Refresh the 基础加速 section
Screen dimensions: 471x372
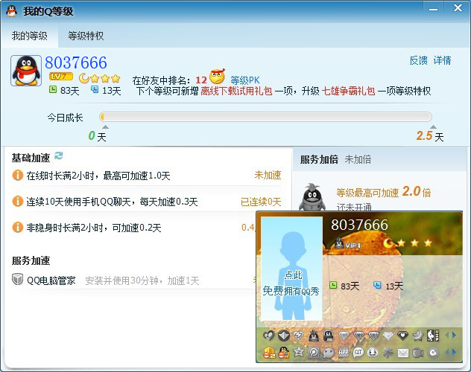tap(59, 155)
